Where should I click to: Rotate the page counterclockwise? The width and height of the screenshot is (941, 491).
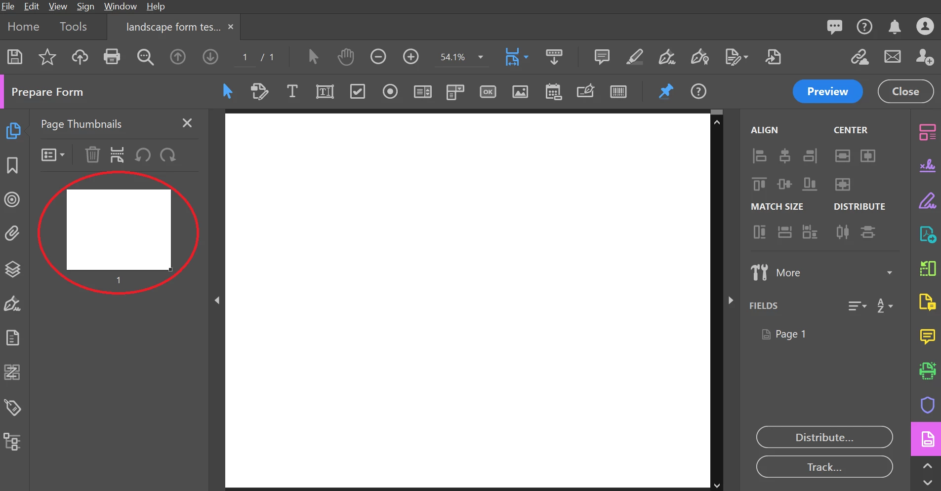point(143,155)
